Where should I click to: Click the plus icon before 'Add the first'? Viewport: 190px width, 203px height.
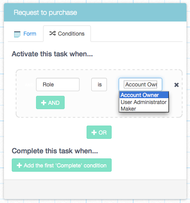pos(19,165)
